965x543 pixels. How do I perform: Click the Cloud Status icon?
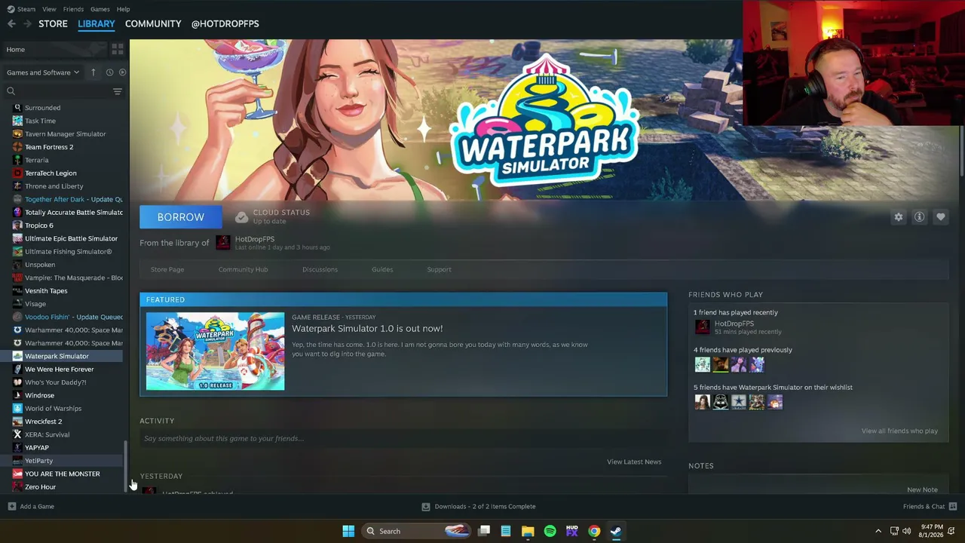pos(241,217)
